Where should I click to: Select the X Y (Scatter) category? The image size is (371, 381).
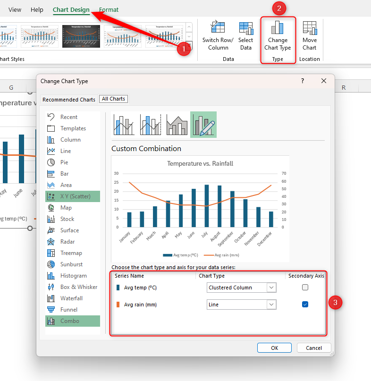tap(73, 196)
